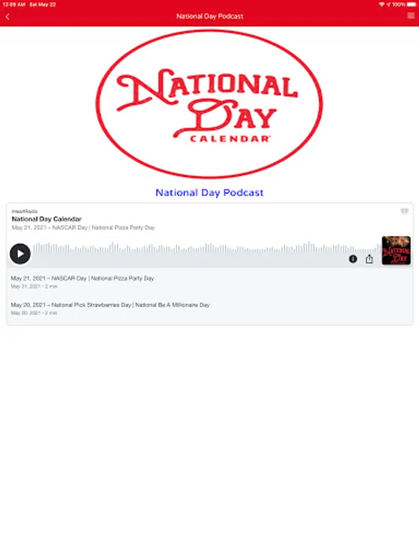
Task: Play the National Day Calendar episode
Action: point(20,253)
